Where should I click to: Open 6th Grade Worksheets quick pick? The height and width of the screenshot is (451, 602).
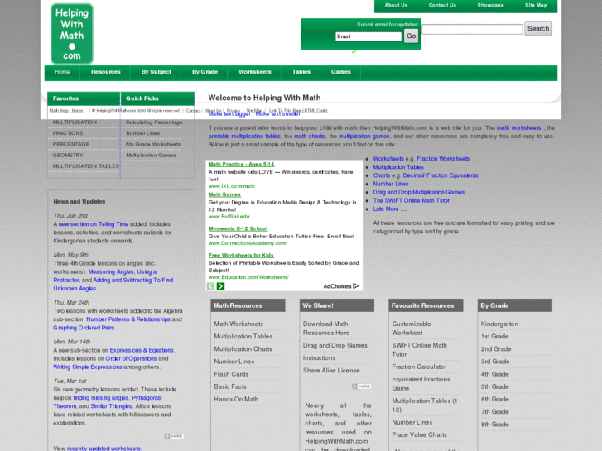[153, 144]
